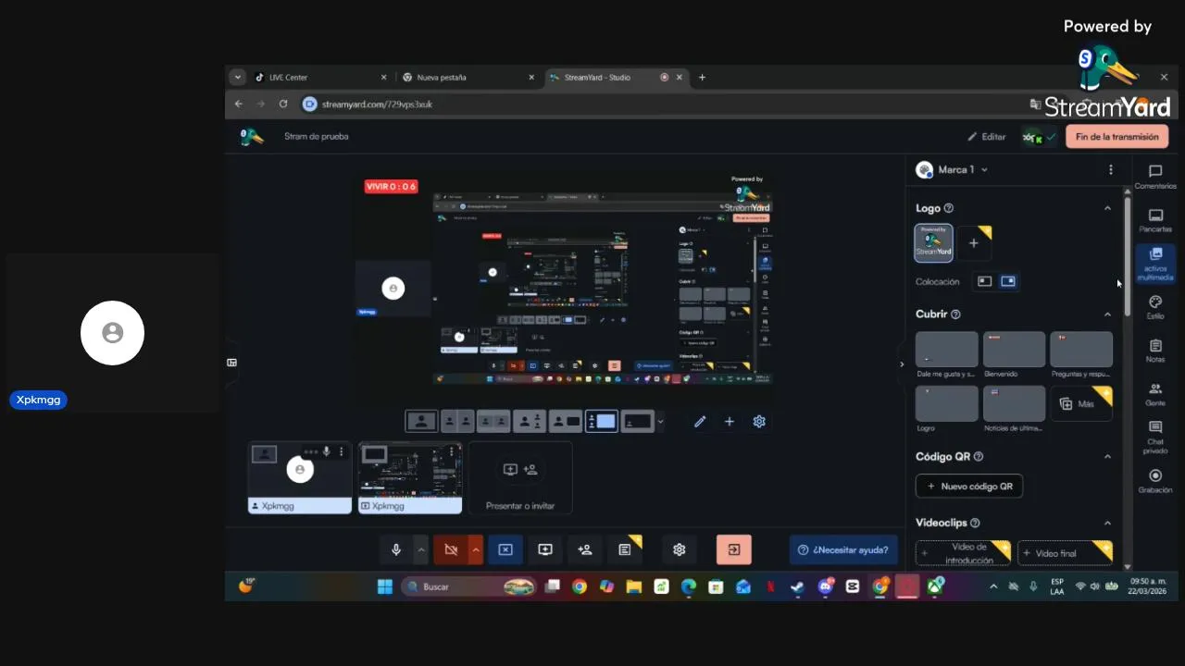The image size is (1185, 666).
Task: Add a Video de introducción clip
Action: pos(963,553)
